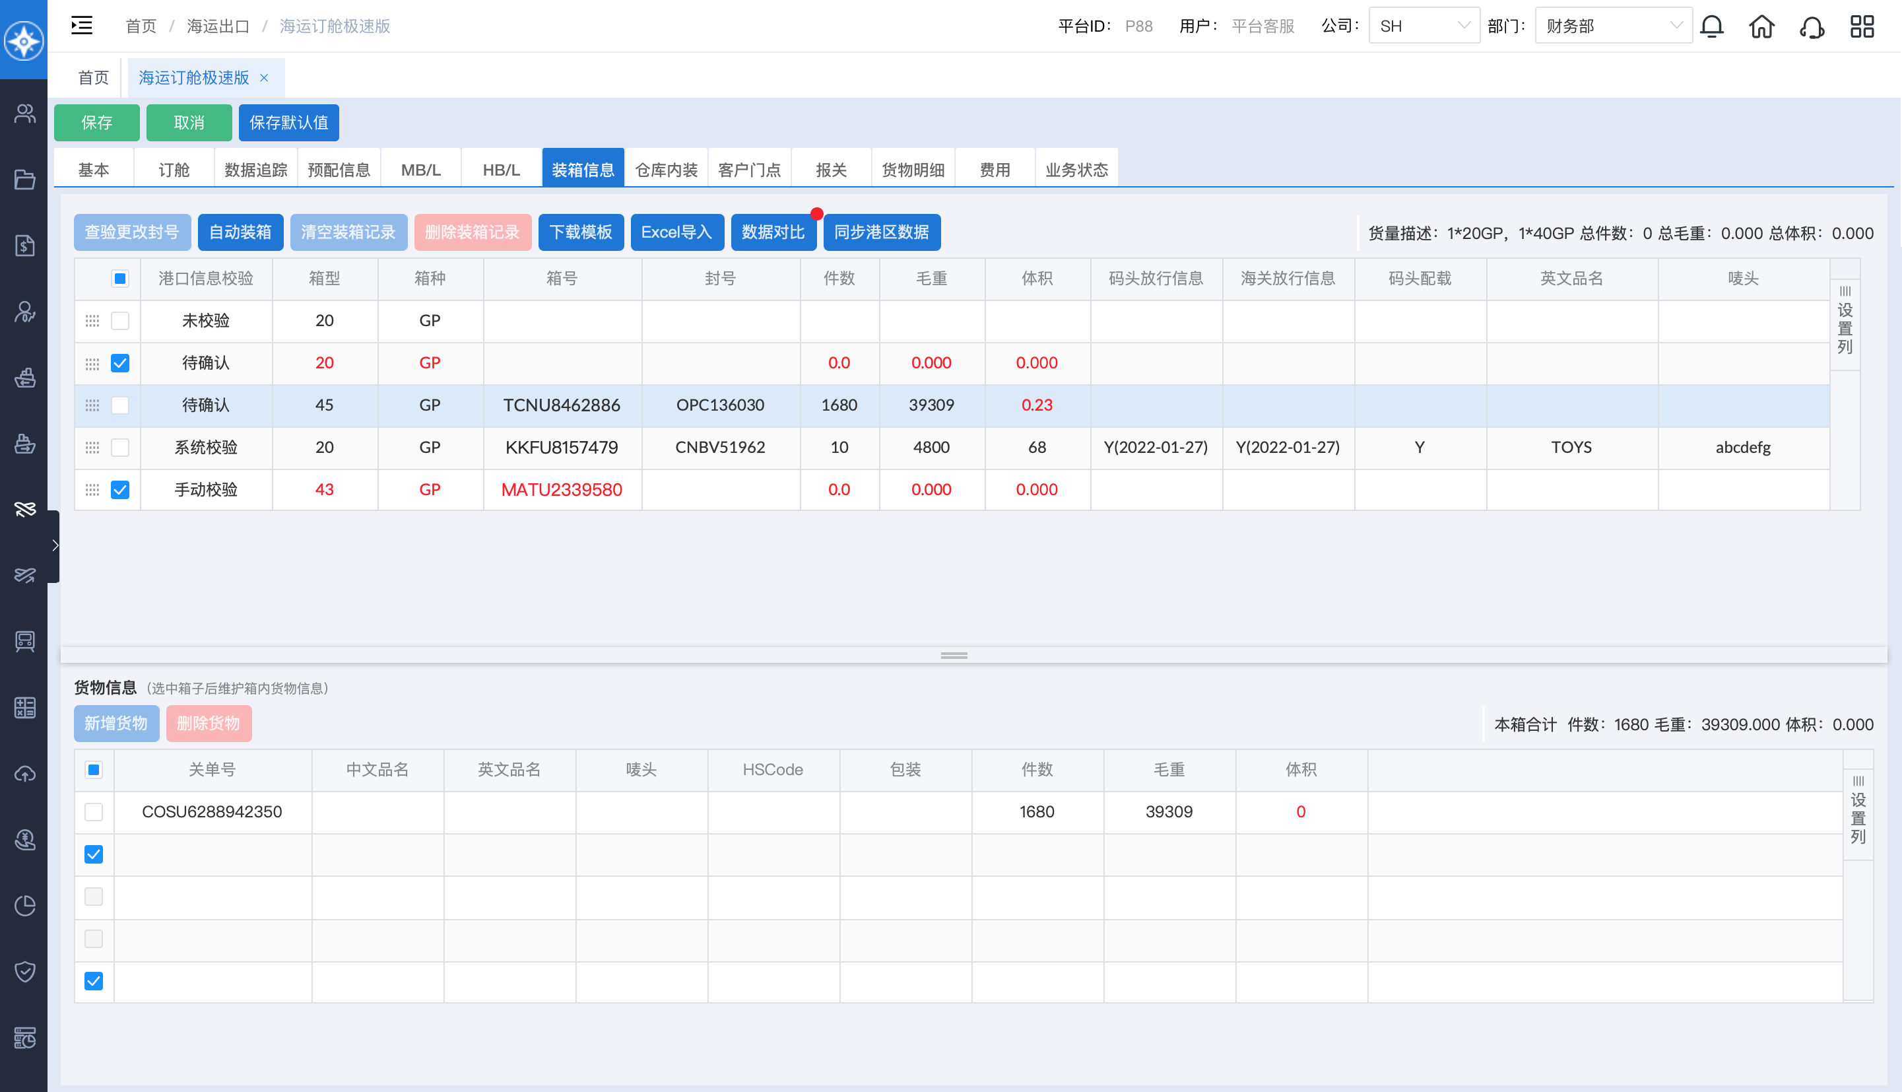Image resolution: width=1902 pixels, height=1092 pixels.
Task: Toggle the sidebar menu collapse icon
Action: pos(82,26)
